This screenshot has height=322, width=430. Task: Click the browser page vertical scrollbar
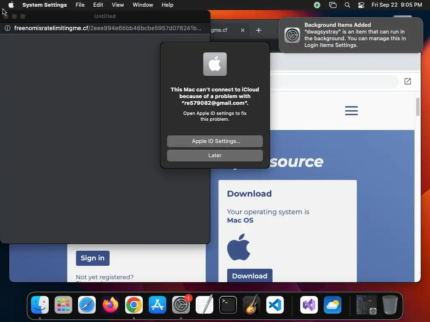[418, 107]
